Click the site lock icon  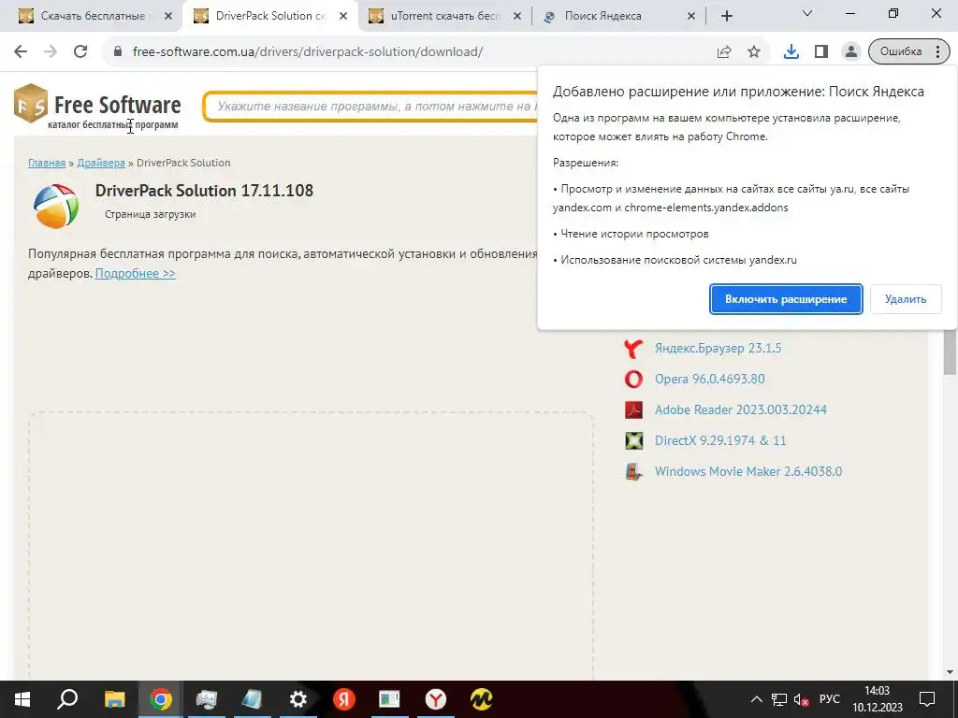[x=118, y=52]
